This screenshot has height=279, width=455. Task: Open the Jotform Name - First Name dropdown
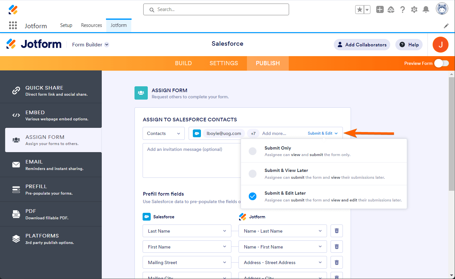point(283,247)
